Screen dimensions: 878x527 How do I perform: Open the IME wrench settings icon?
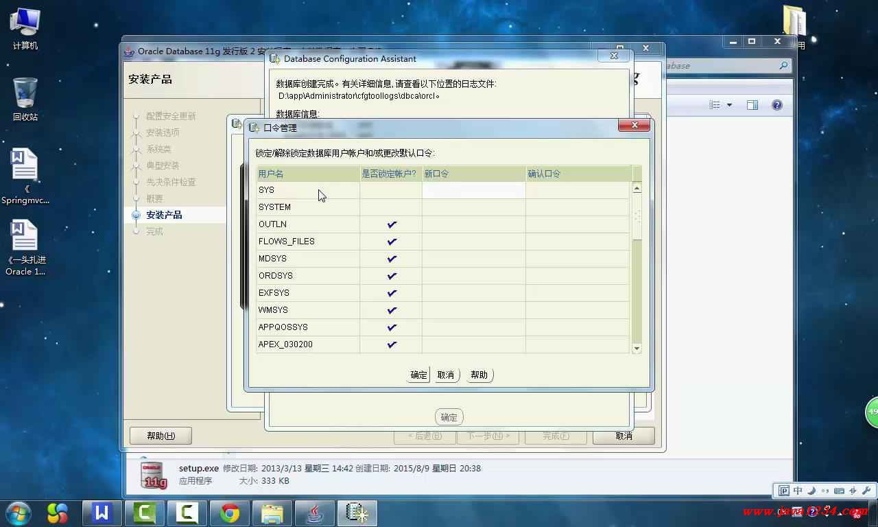[x=867, y=491]
